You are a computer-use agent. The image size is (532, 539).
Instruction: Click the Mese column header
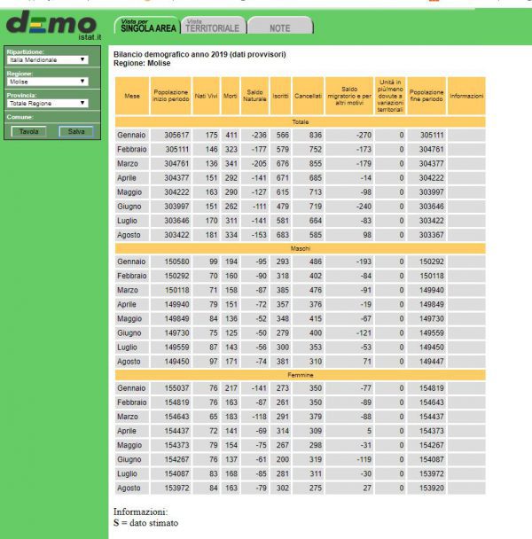click(131, 96)
